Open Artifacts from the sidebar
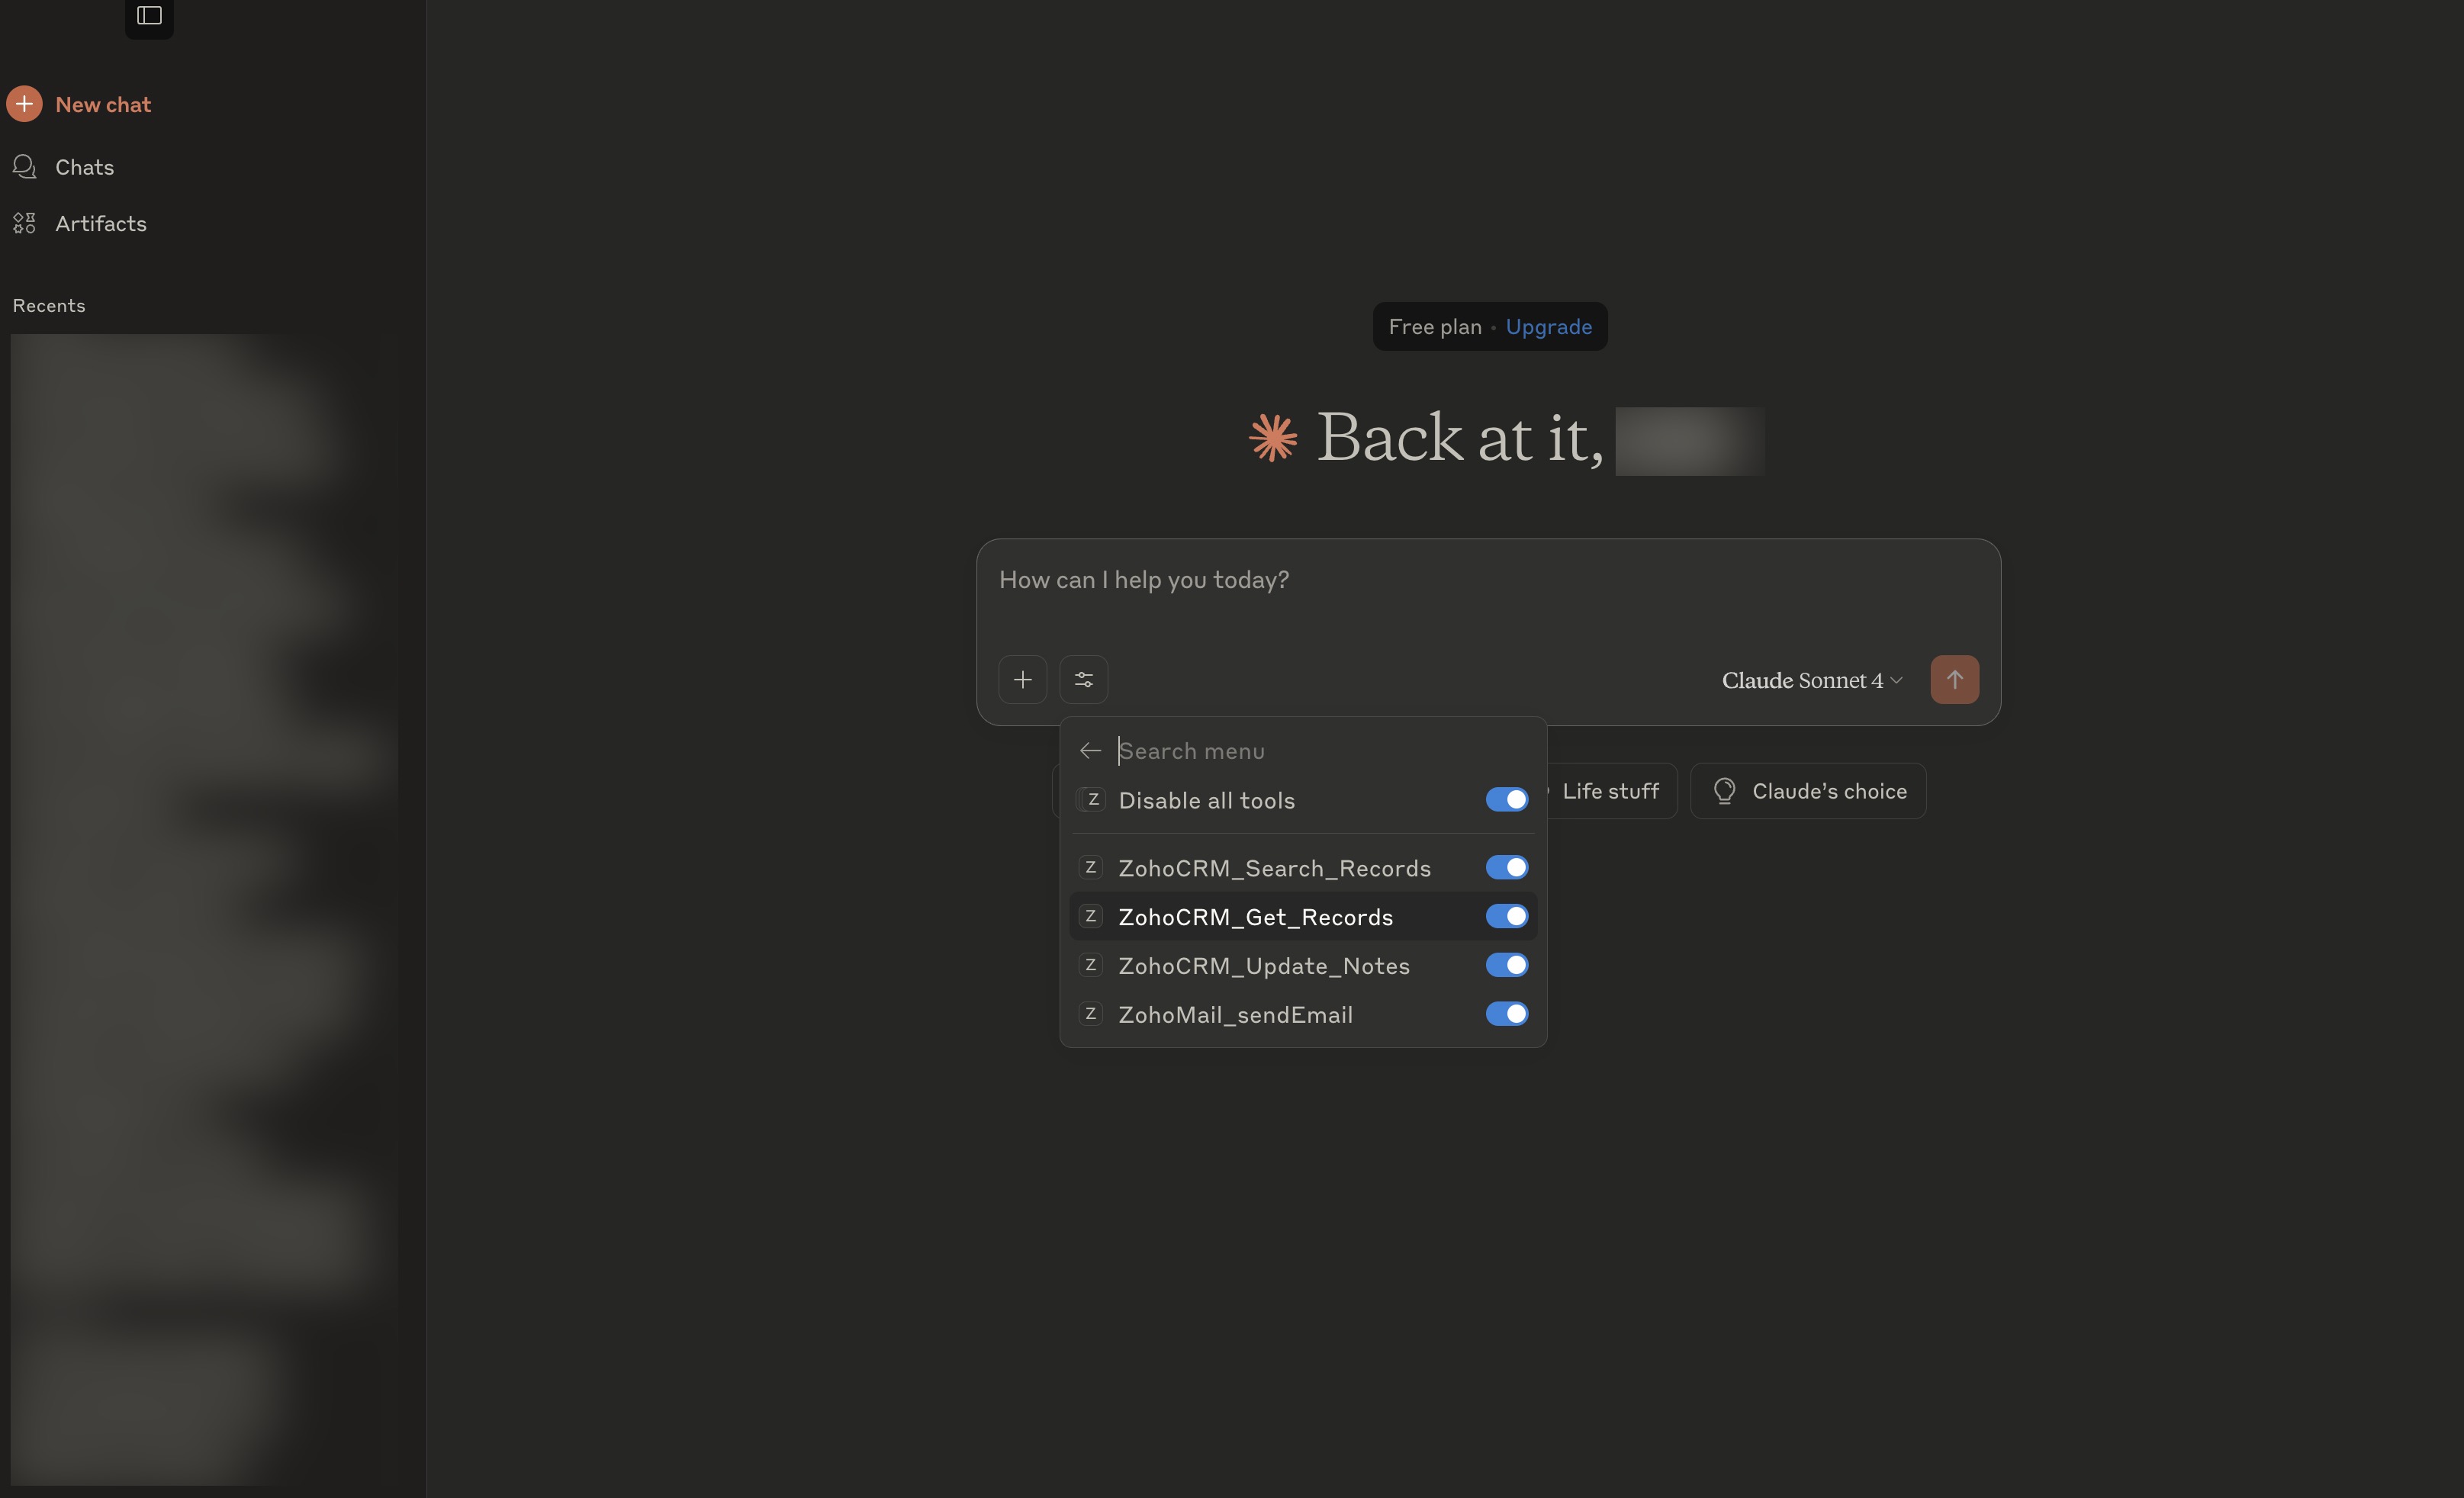 pyautogui.click(x=100, y=223)
